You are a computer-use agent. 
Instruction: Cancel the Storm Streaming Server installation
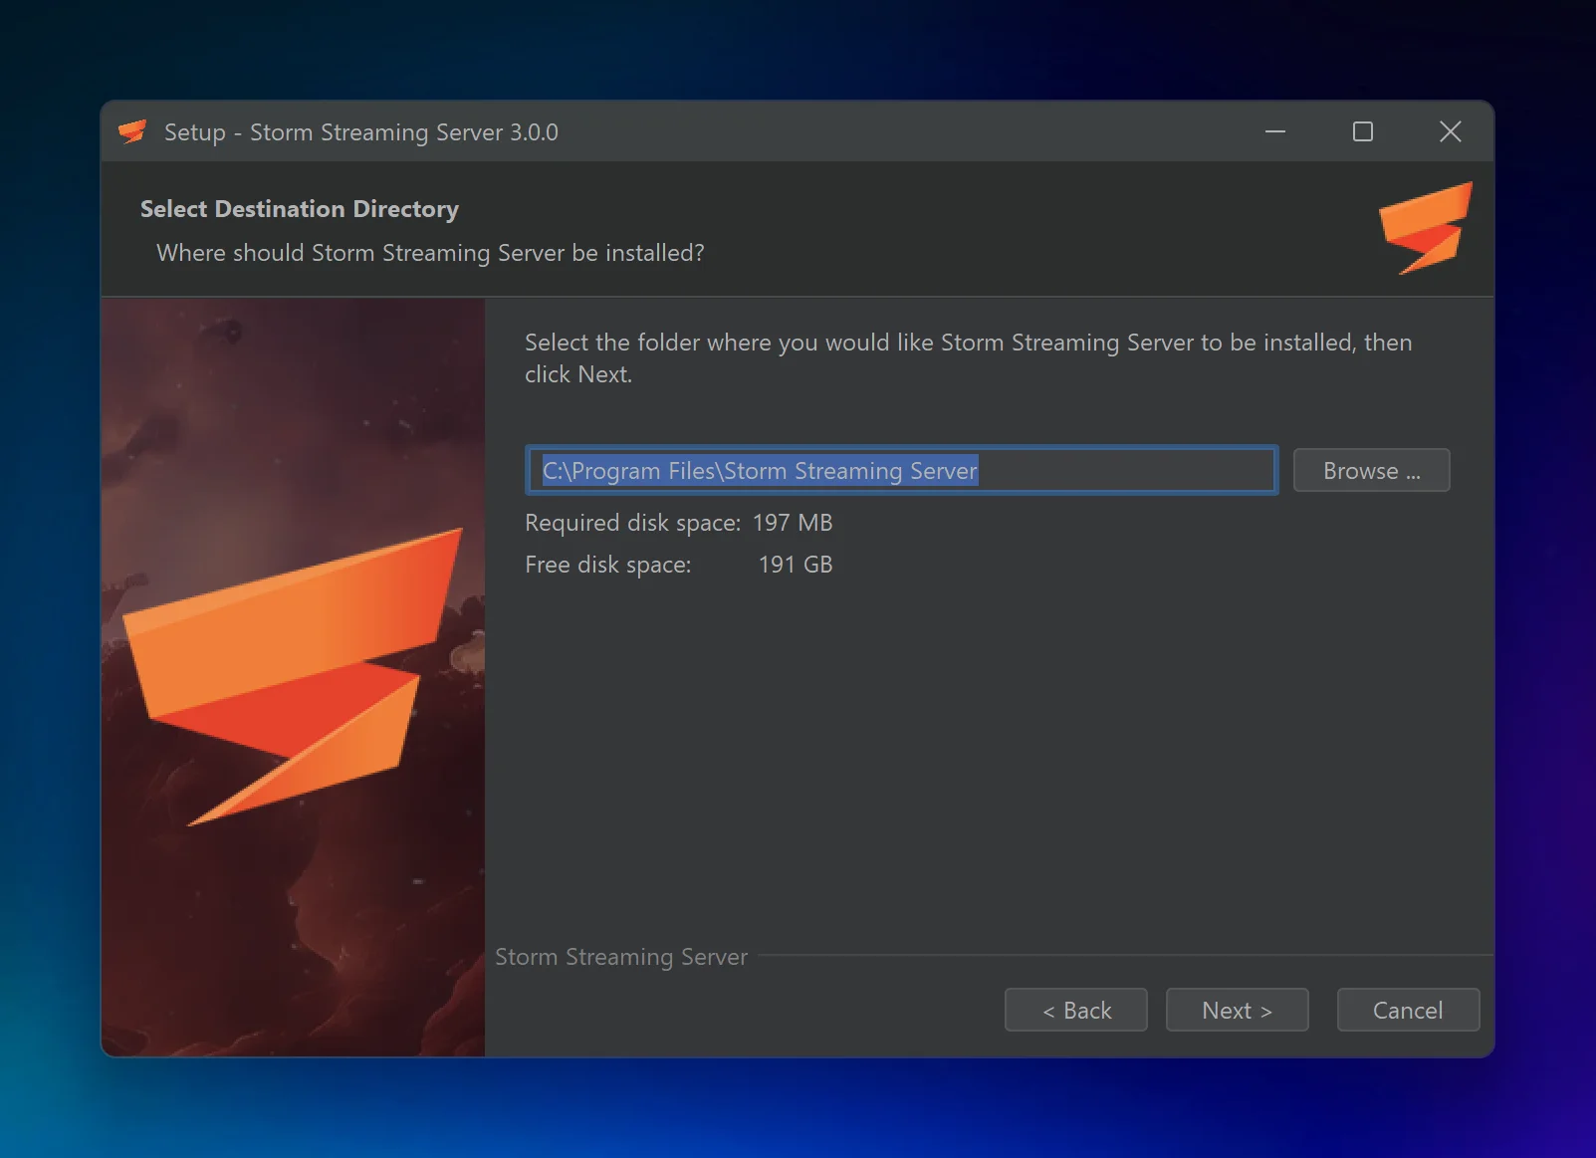tap(1408, 1010)
